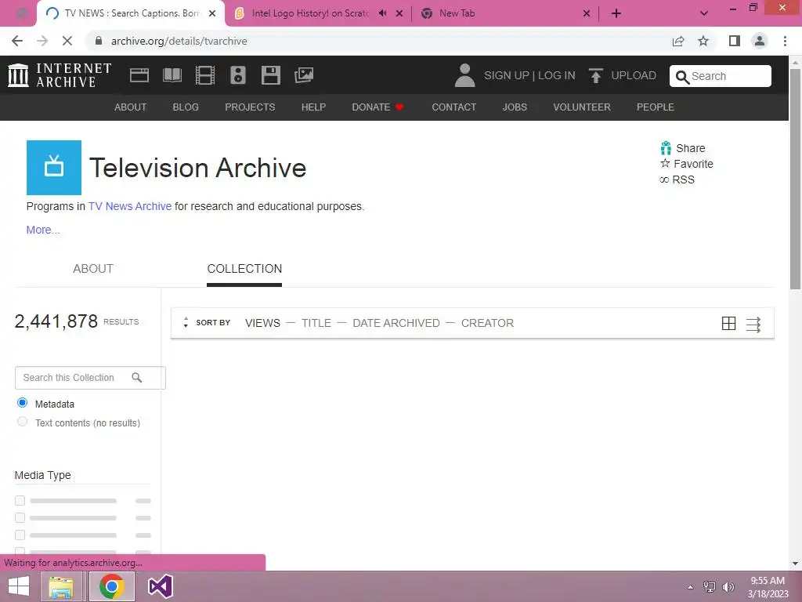Click the LOG IN link
Image resolution: width=802 pixels, height=602 pixels.
point(557,75)
